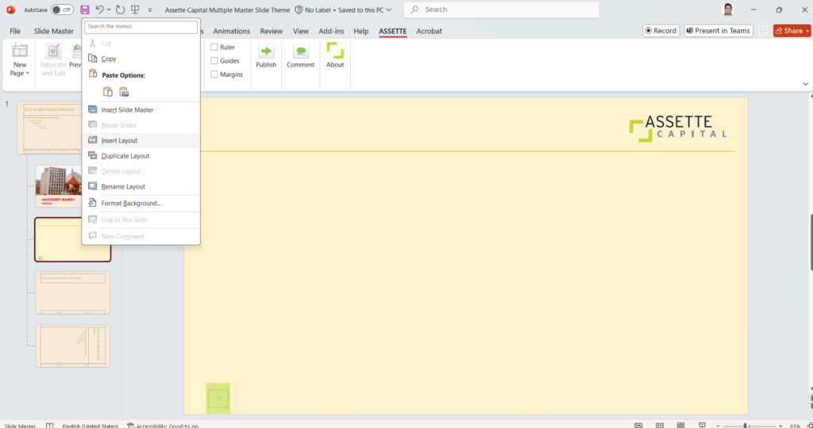
Task: Click the Search the menus field
Action: (141, 26)
